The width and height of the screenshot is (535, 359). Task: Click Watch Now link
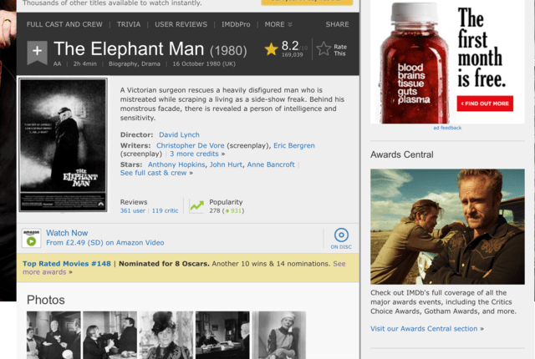click(x=67, y=233)
